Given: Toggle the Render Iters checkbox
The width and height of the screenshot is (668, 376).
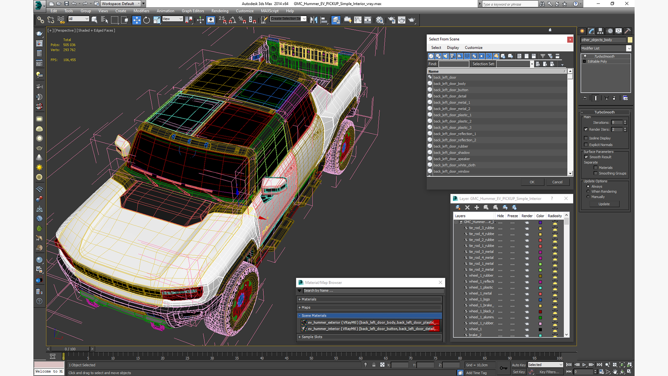Looking at the screenshot, I should click(586, 130).
